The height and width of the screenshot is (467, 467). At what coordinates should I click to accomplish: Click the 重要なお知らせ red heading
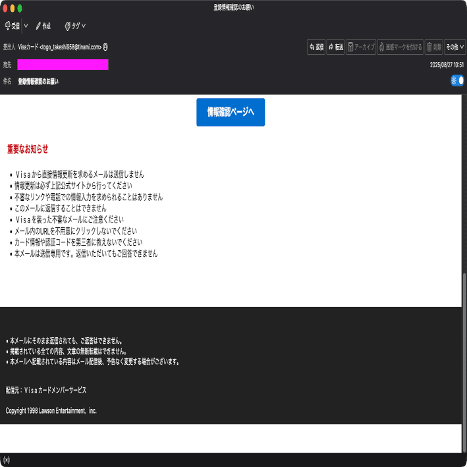tap(28, 149)
